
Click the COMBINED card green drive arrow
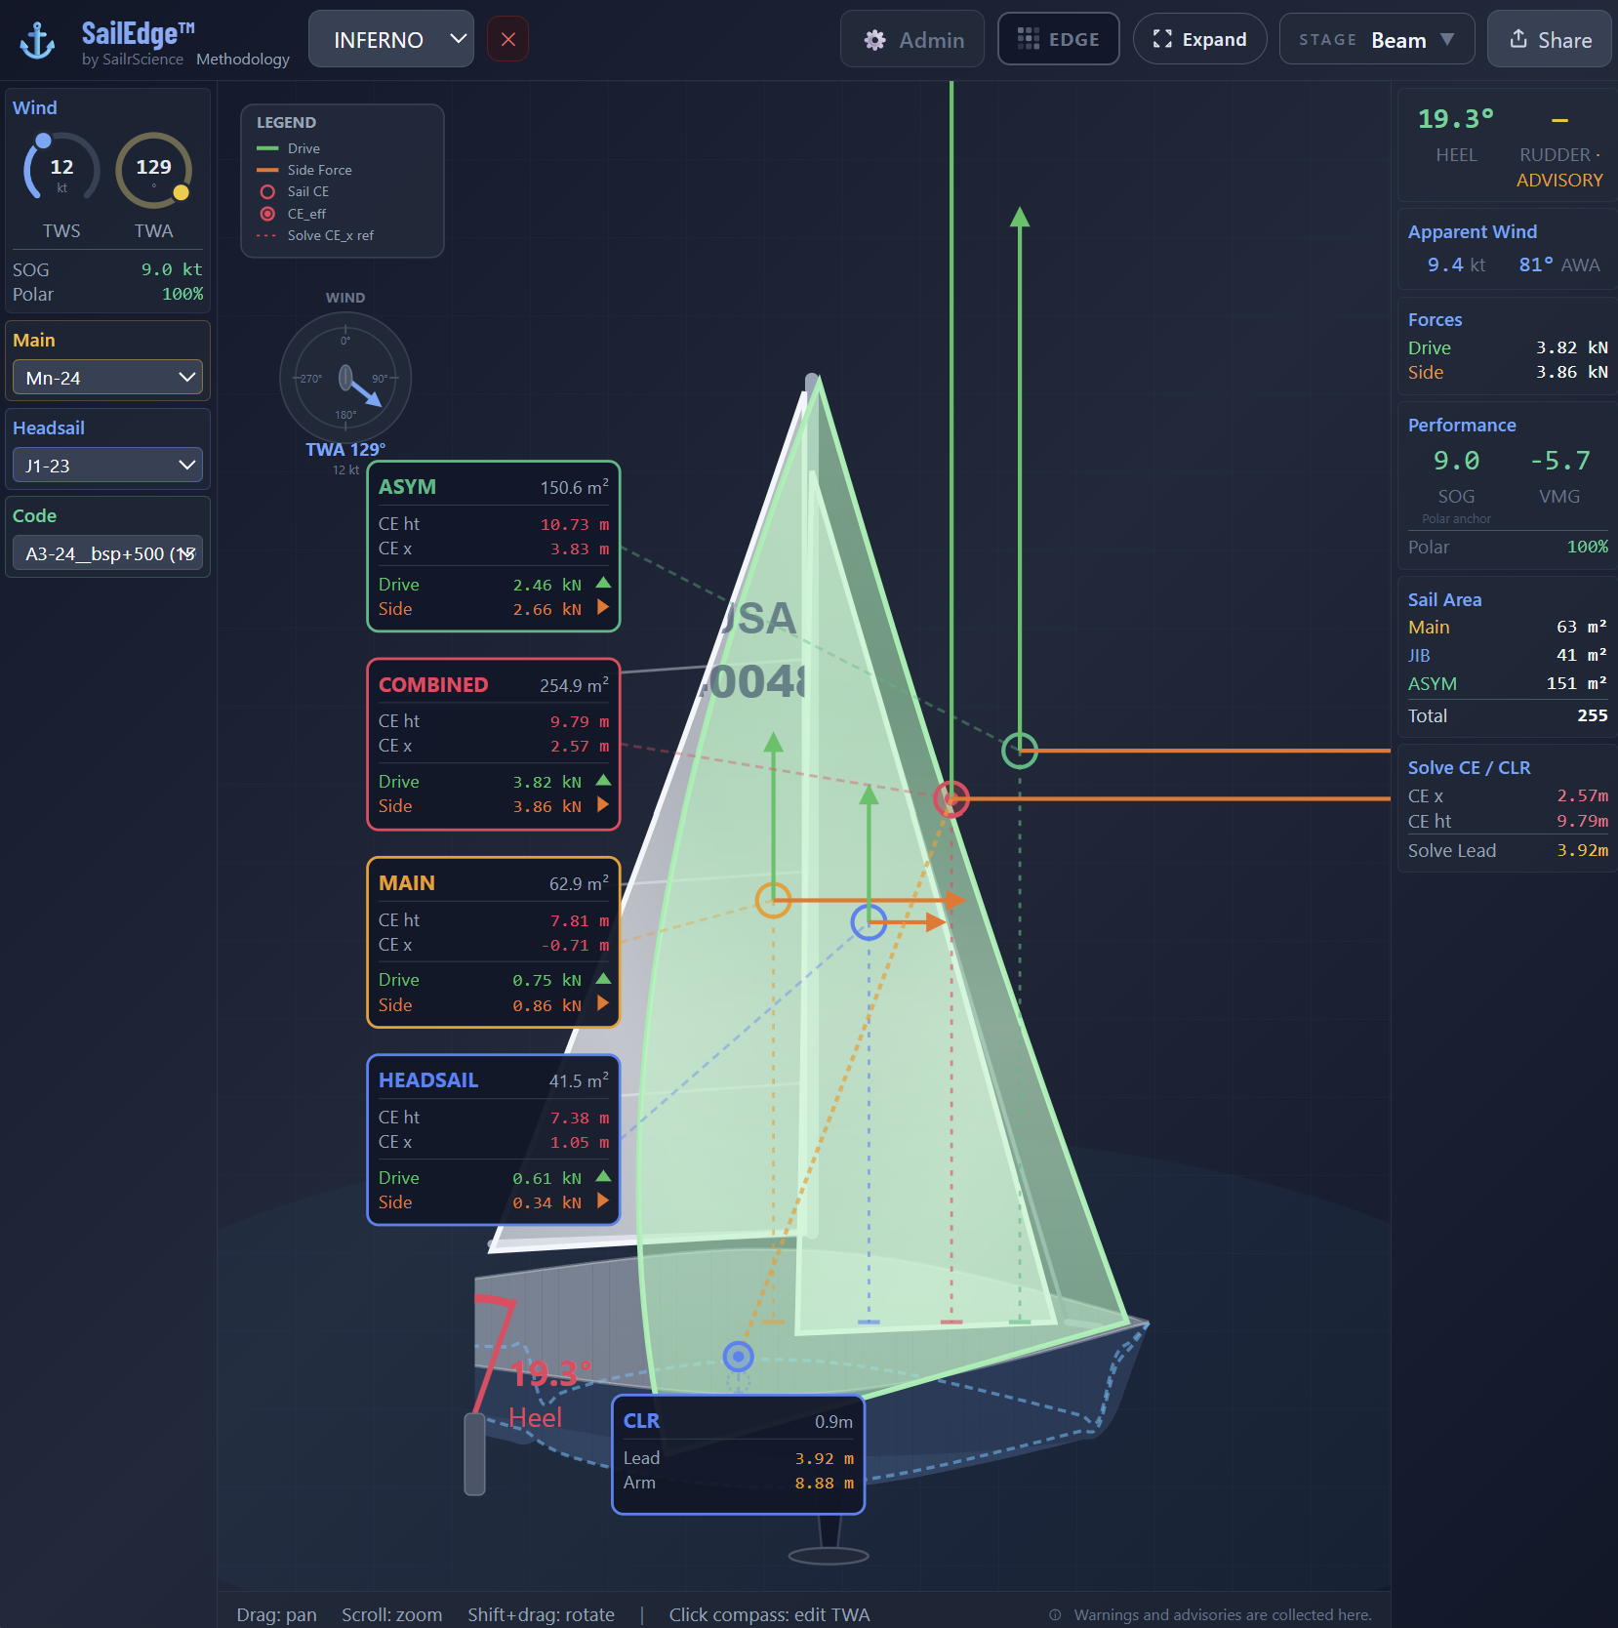(x=603, y=780)
